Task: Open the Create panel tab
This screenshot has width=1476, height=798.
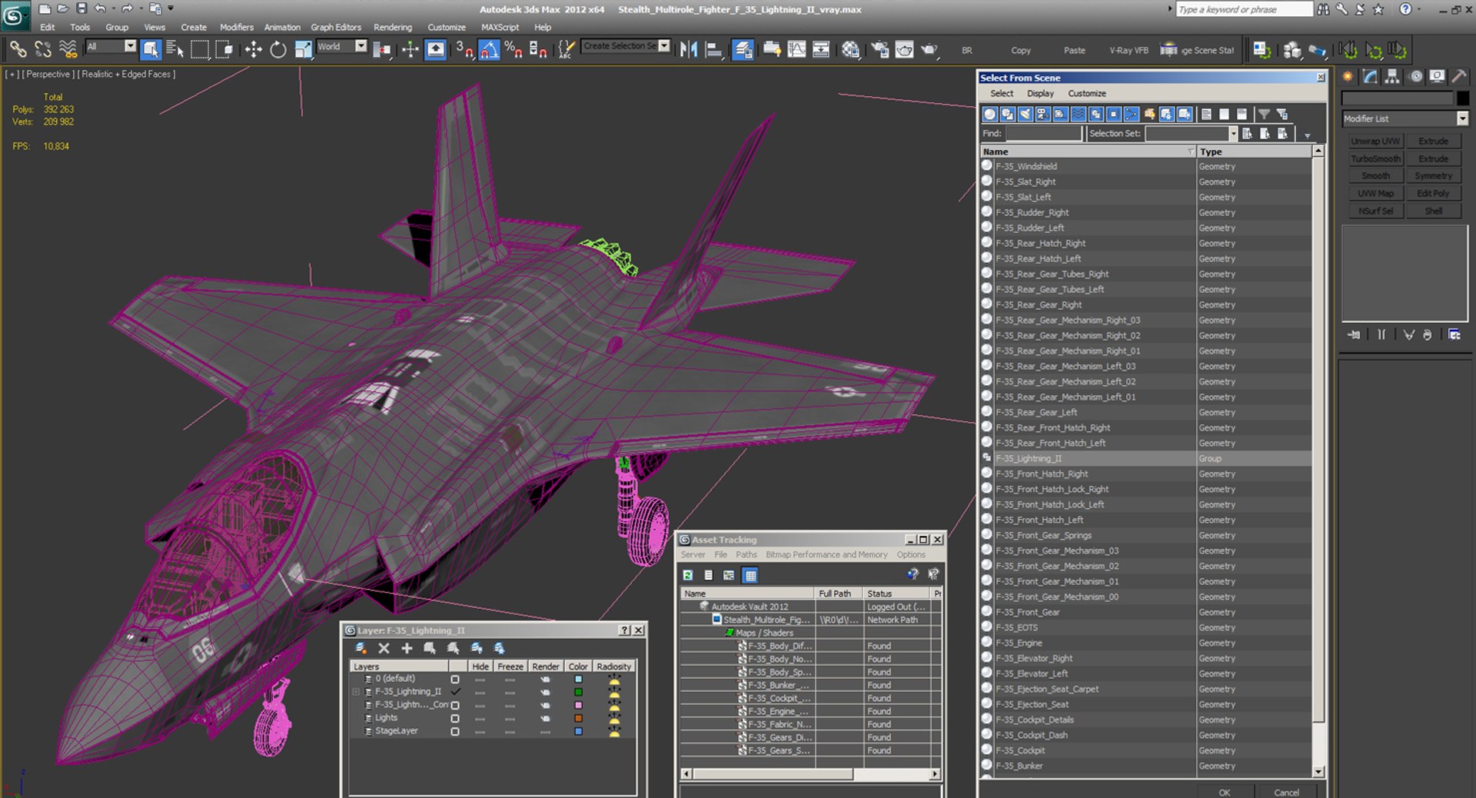Action: click(x=1348, y=76)
